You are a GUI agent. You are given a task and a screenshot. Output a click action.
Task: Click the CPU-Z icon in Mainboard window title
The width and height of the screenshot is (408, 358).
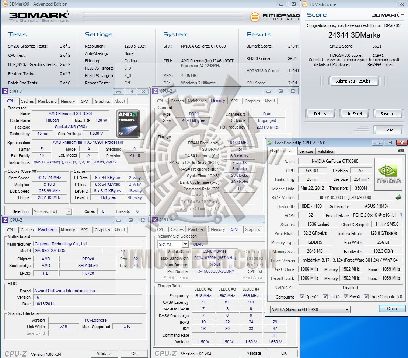(x=5, y=220)
